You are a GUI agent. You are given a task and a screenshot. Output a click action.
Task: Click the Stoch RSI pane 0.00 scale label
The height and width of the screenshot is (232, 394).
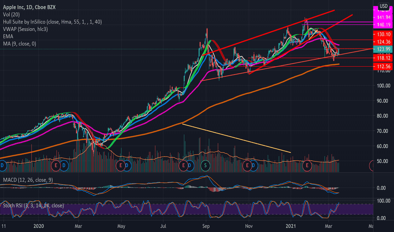381,218
